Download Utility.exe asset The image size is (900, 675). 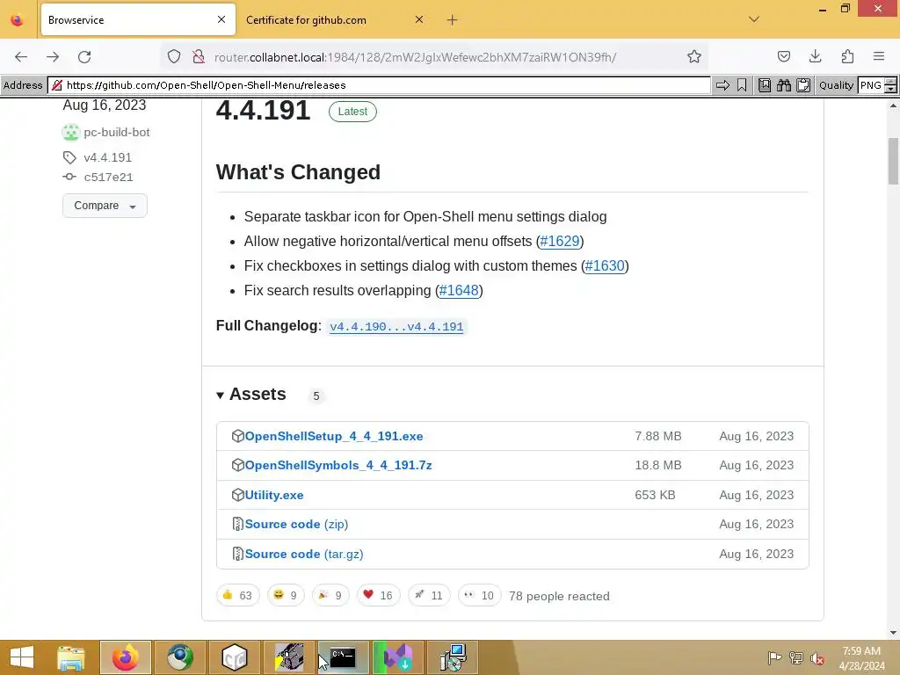[274, 496]
